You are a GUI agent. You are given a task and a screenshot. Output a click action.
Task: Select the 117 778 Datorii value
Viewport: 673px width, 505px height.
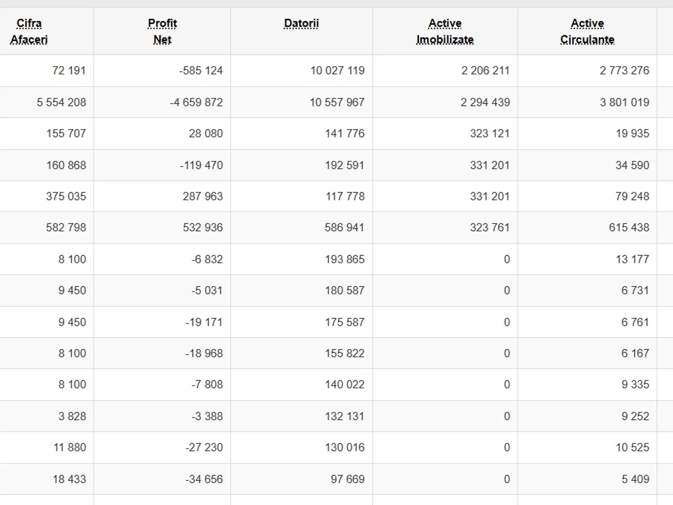coord(344,196)
